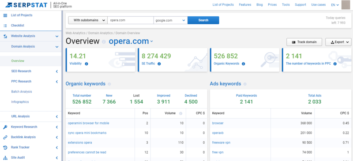Click the Improved keywords count 3 911

163,102
